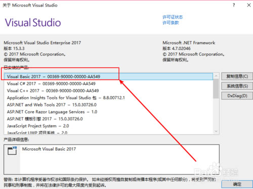The width and height of the screenshot is (253, 189).
Task: Select ASP.NET and Web Tools 2017 row
Action: pyautogui.click(x=108, y=105)
